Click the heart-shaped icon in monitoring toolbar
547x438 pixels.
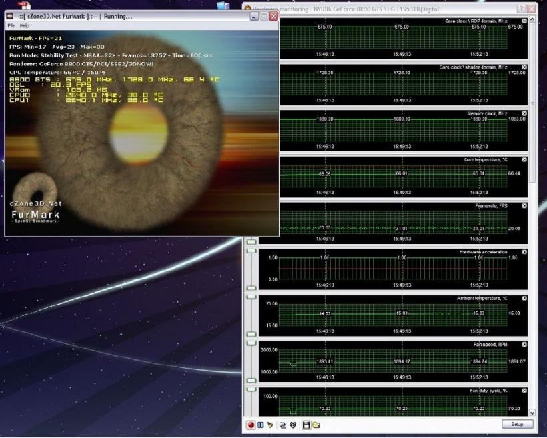tap(293, 425)
